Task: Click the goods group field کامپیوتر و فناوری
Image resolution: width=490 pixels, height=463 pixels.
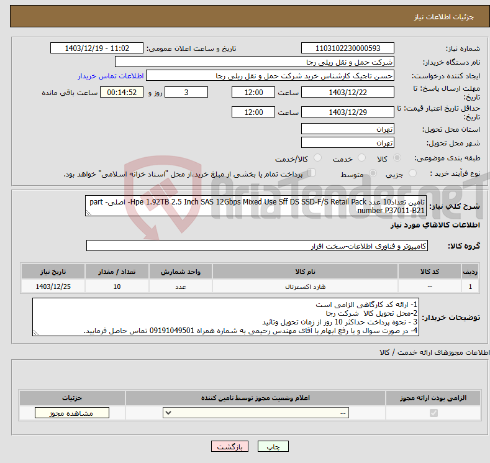Action: coord(257,245)
